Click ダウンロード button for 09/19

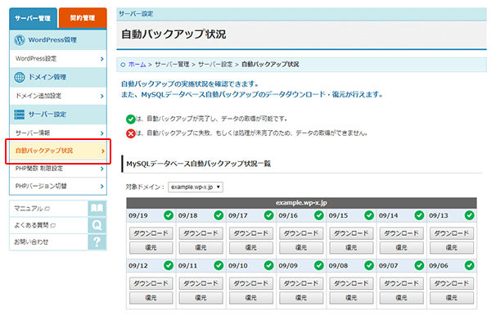click(x=151, y=233)
